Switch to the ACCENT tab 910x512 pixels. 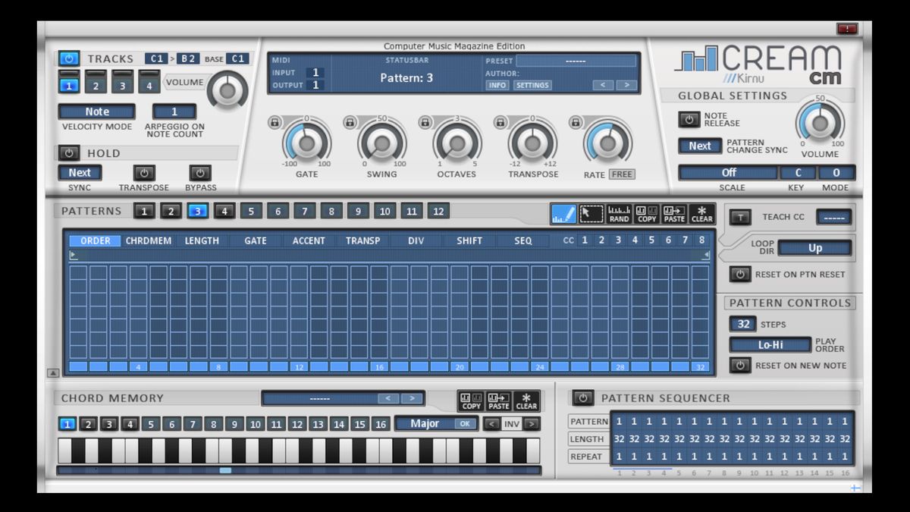pos(309,240)
